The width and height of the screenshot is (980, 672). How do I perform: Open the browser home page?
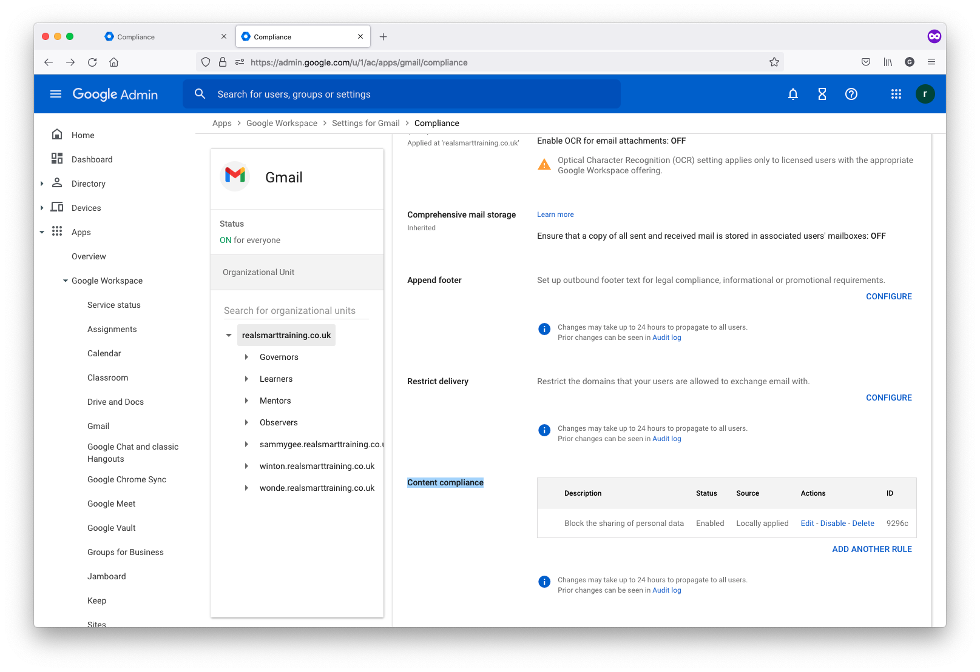[x=113, y=62]
